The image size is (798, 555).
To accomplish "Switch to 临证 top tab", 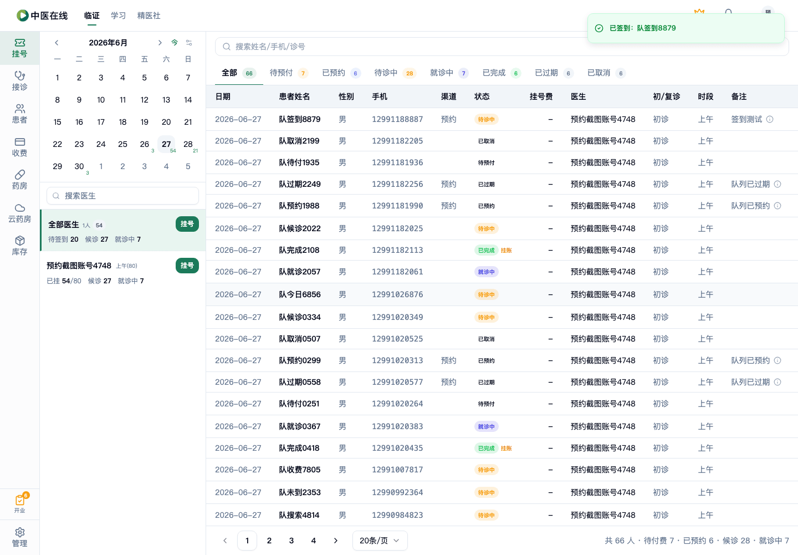I will pos(92,16).
